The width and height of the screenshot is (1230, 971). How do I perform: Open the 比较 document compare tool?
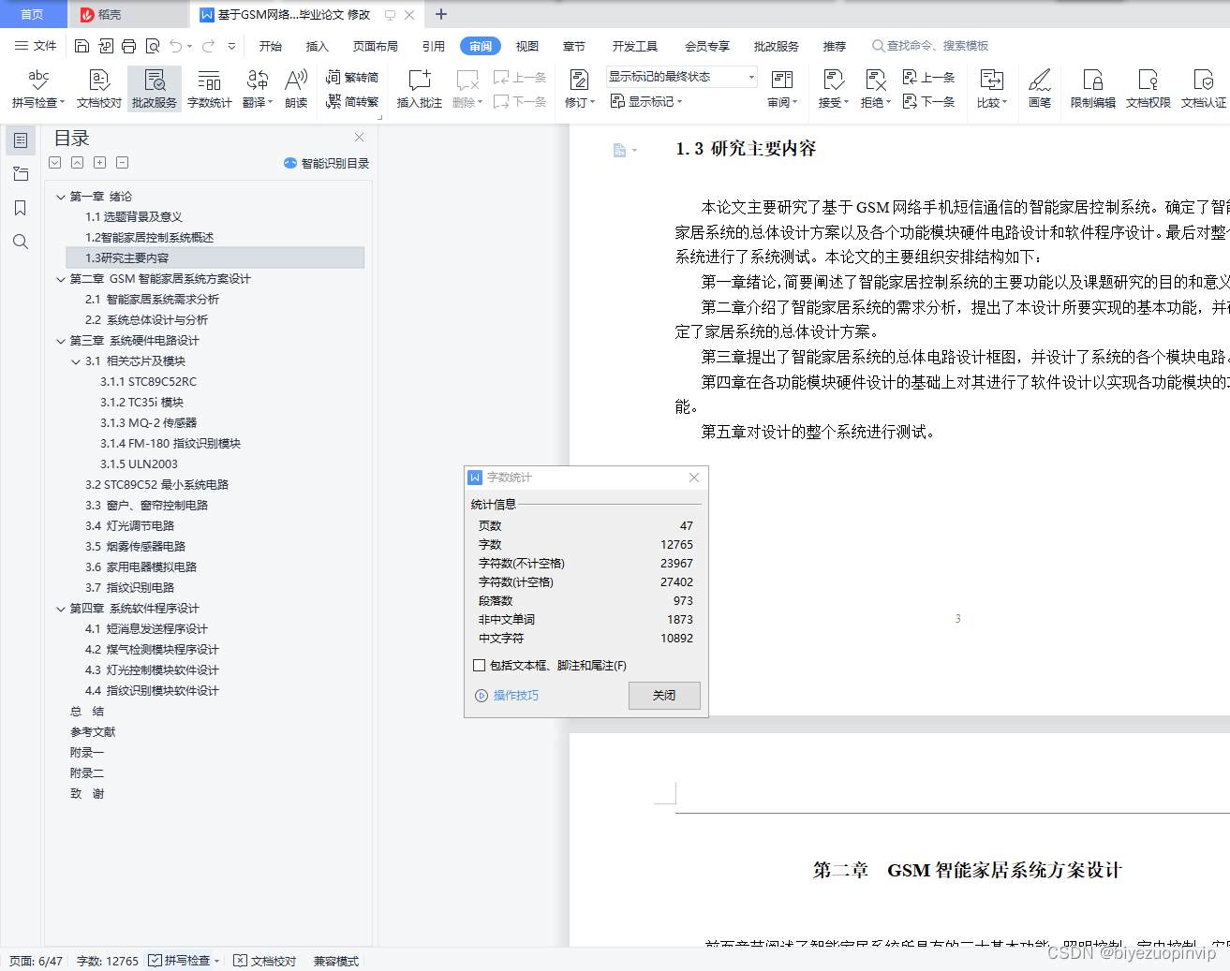[991, 88]
